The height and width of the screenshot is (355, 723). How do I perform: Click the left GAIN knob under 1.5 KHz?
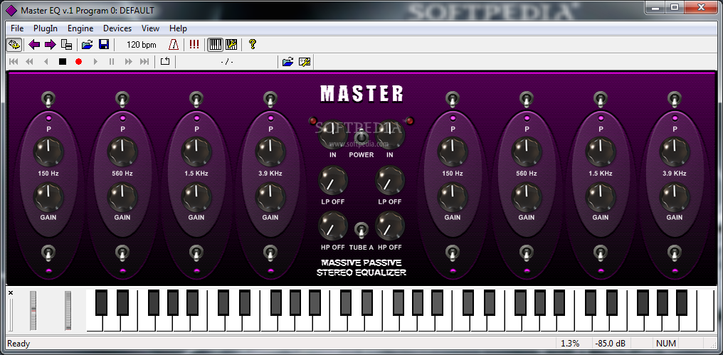pyautogui.click(x=196, y=197)
